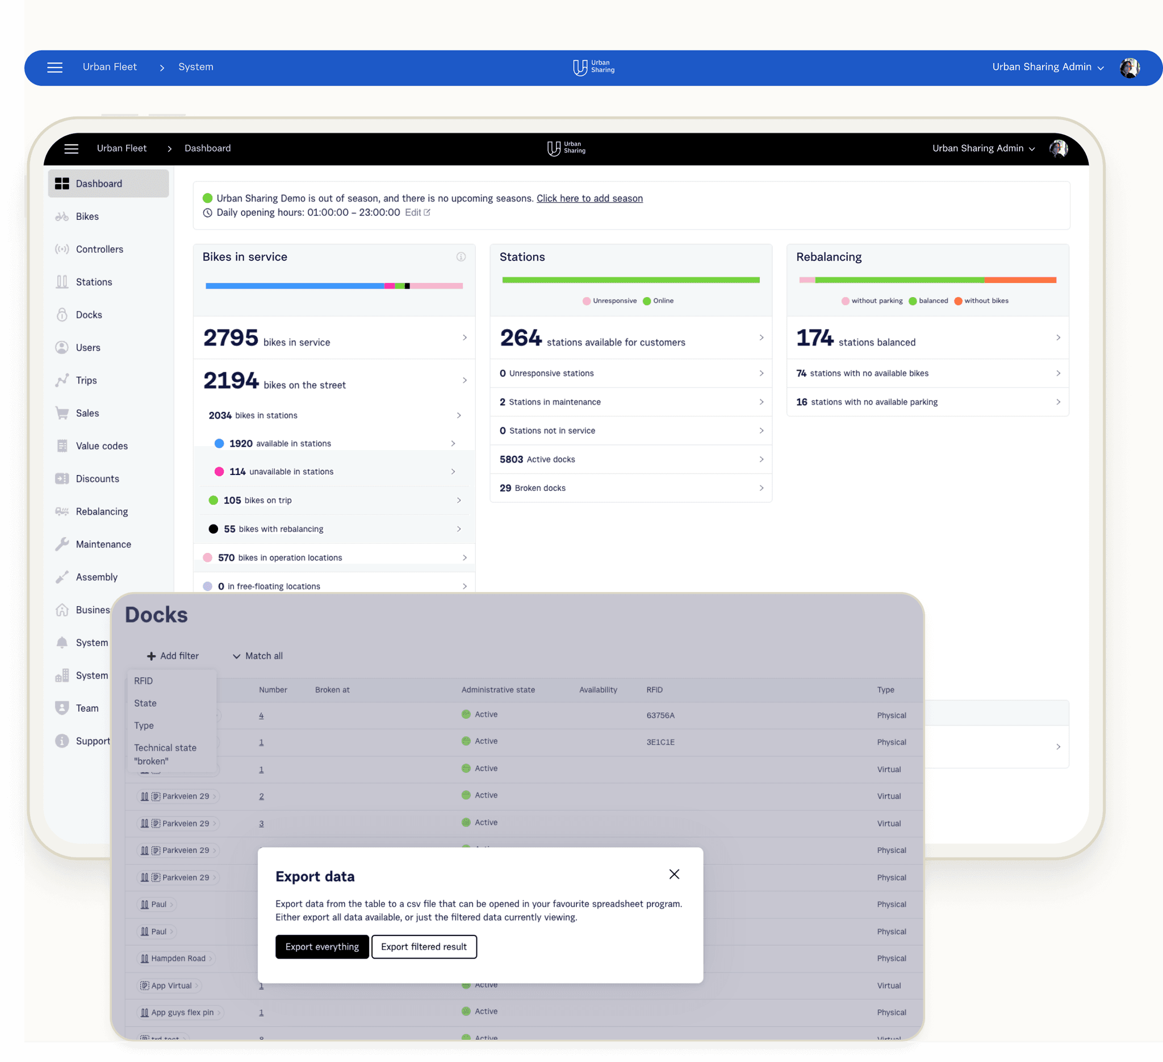The width and height of the screenshot is (1163, 1062).
Task: Click Urban Sharing logo in black header
Action: click(x=566, y=148)
